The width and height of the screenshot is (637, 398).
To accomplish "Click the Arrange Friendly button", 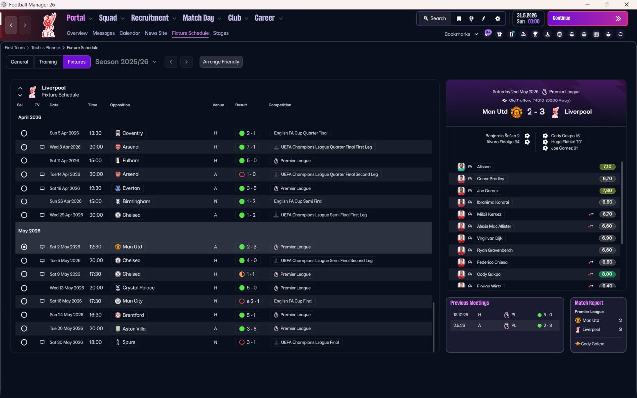I will [221, 62].
